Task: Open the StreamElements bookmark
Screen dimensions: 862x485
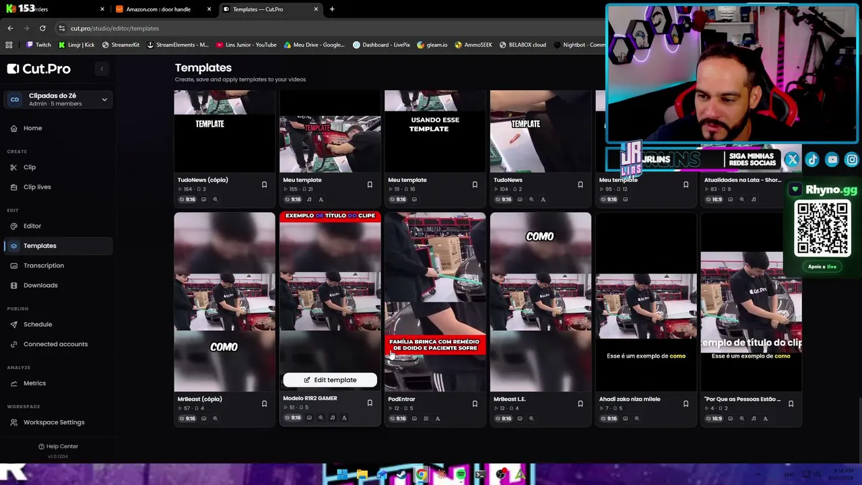Action: [x=178, y=45]
